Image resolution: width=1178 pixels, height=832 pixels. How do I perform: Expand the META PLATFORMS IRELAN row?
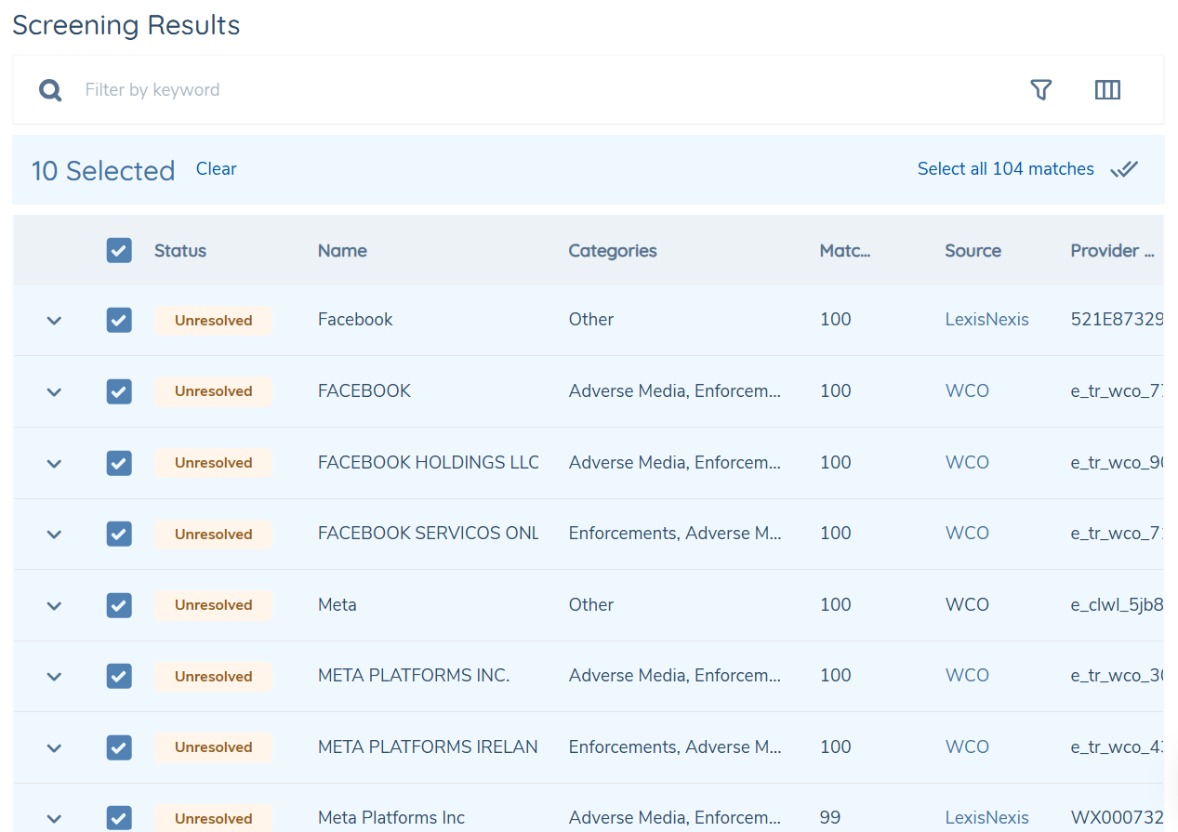pyautogui.click(x=54, y=748)
